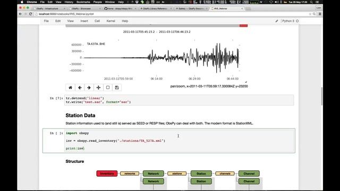Open the notebook Help menu
This screenshot has height=191, width=340.
pos(125,21)
